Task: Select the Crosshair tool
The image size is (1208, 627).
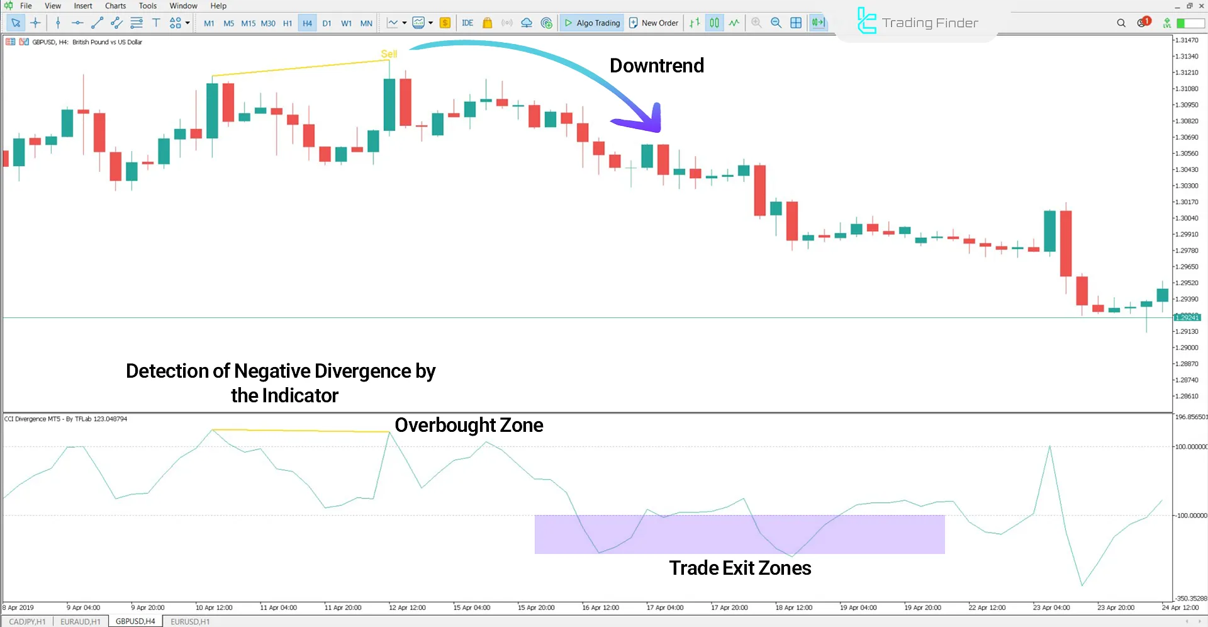Action: pyautogui.click(x=35, y=23)
